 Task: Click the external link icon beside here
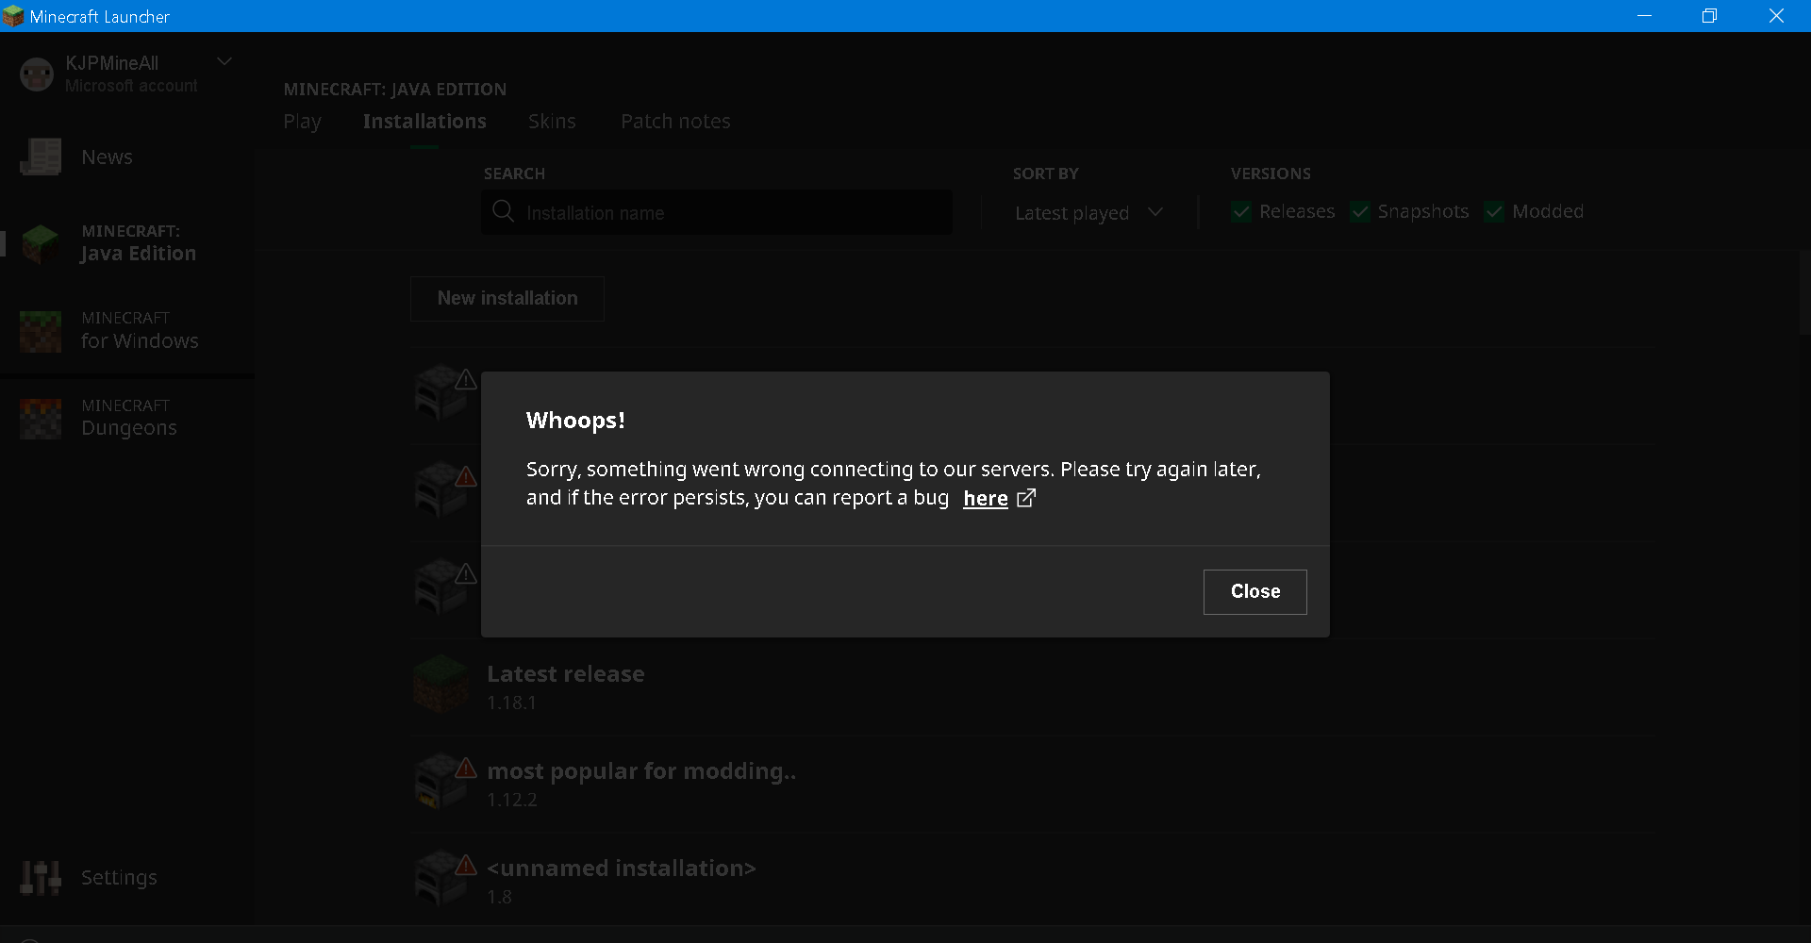coord(1026,498)
